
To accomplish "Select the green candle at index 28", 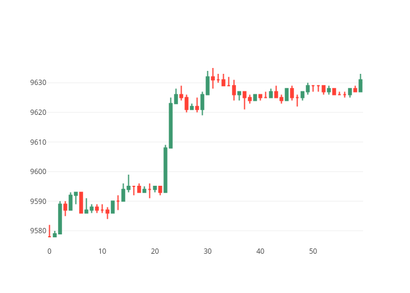I will tap(197, 108).
